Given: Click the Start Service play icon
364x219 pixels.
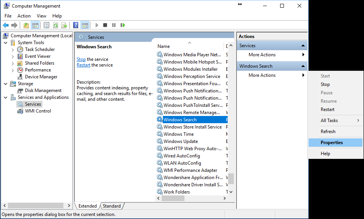Looking at the screenshot, I should pyautogui.click(x=97, y=25).
